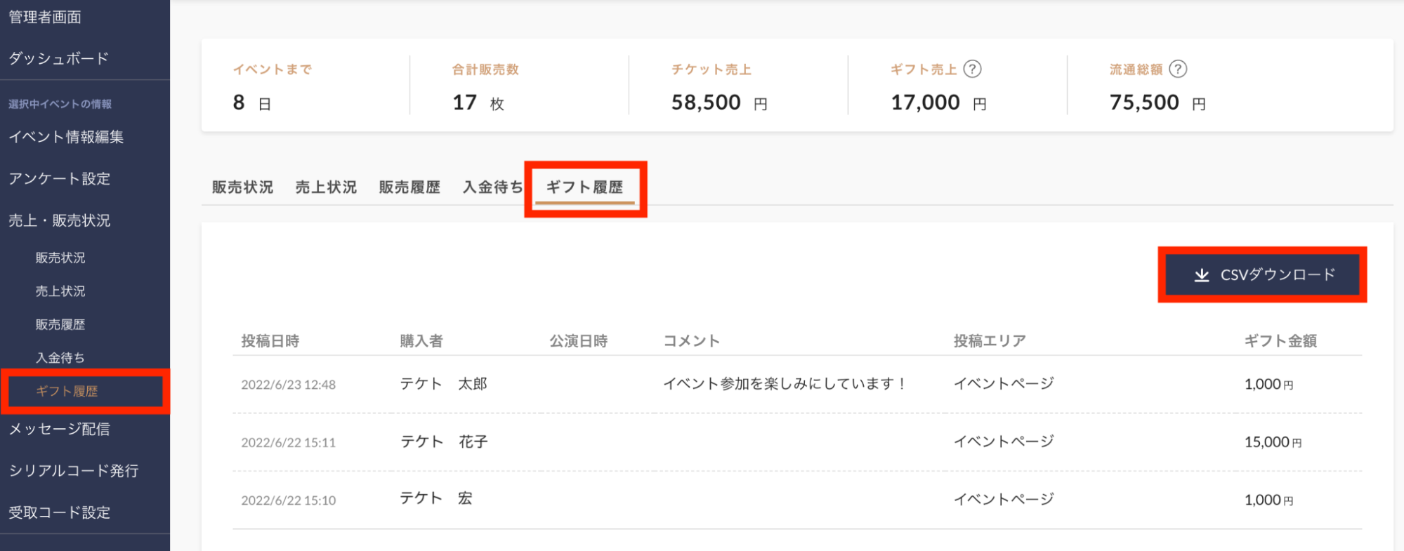Click help icon next to 流通総額

point(1178,69)
